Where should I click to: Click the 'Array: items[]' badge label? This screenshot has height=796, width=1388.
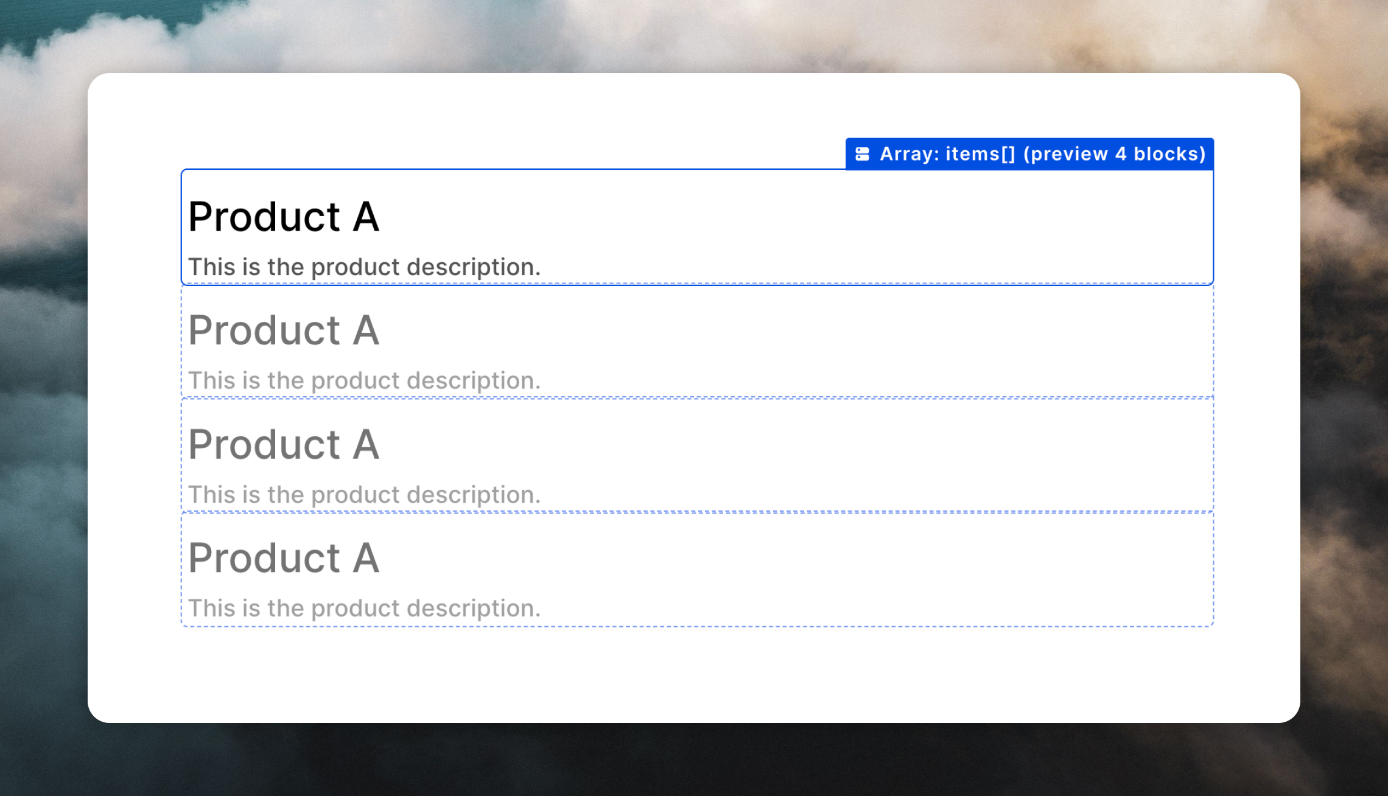(x=947, y=154)
